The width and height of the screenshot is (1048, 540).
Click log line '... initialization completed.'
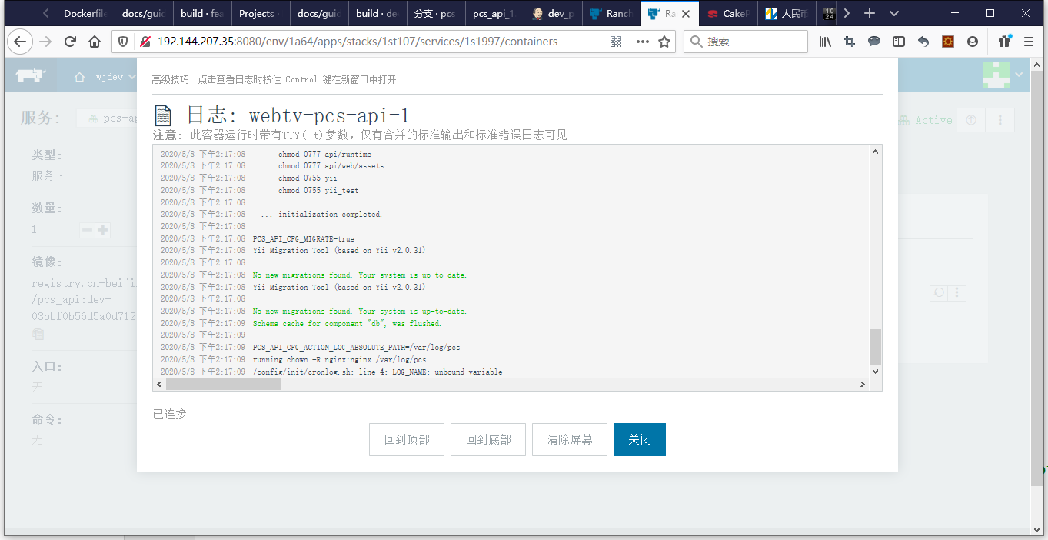coord(321,215)
